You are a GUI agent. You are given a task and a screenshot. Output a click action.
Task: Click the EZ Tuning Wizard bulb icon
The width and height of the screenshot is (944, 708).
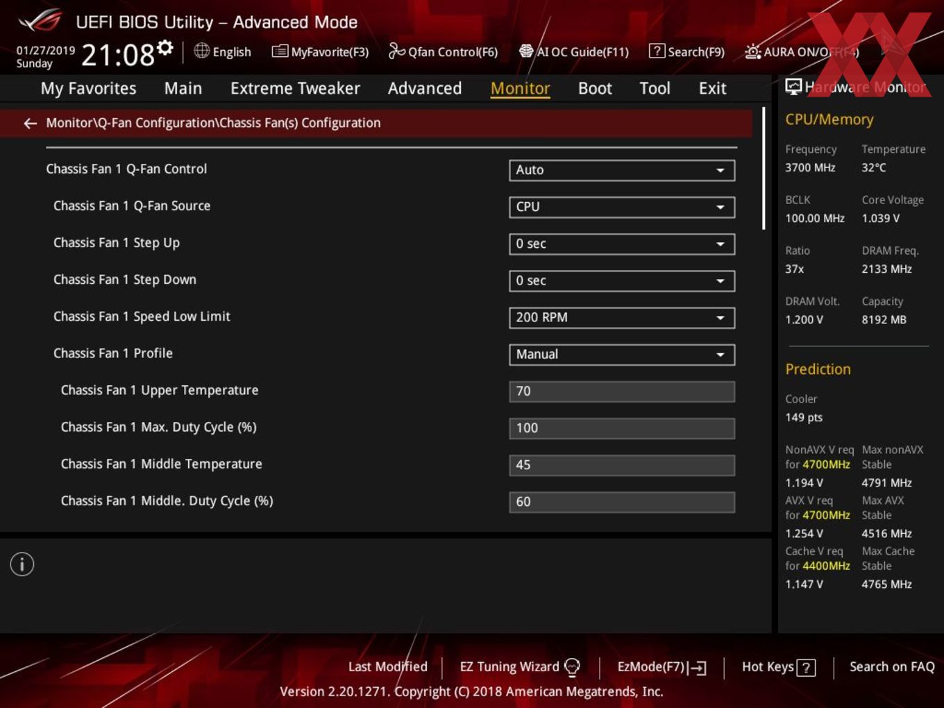coord(572,667)
